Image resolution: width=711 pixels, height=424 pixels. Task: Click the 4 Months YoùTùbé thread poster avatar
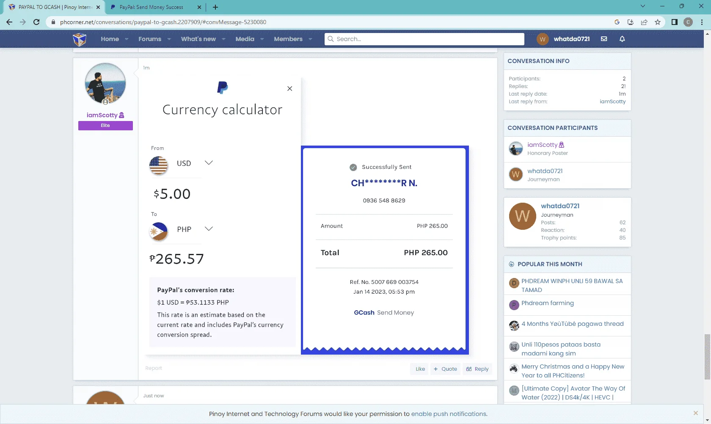[514, 325]
